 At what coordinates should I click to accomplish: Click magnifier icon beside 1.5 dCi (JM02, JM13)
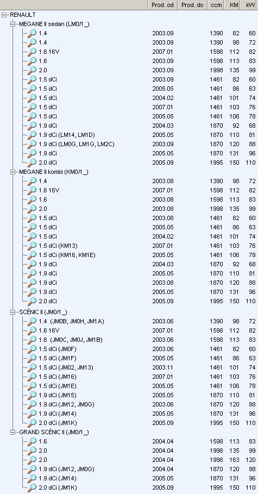(x=32, y=368)
